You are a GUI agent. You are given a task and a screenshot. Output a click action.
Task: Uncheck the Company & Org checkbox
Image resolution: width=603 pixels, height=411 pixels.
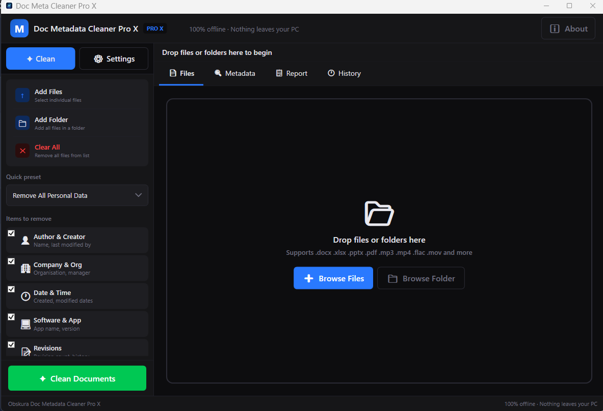[11, 261]
